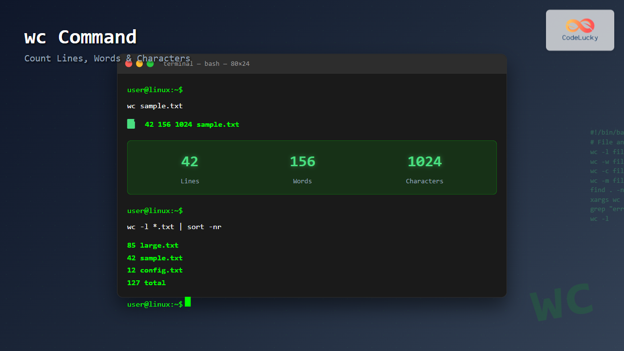Click the terminal title bar text
This screenshot has width=624, height=351.
tap(206, 64)
